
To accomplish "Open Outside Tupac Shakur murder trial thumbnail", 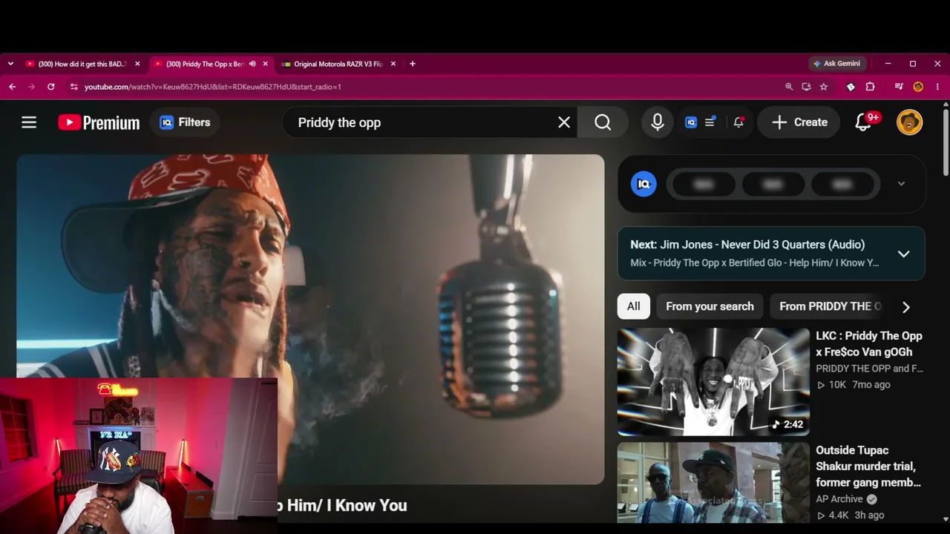I will (x=713, y=483).
